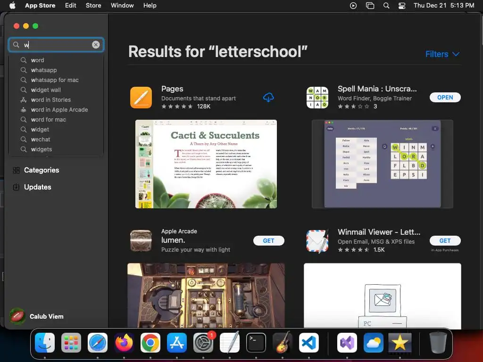Click the screen mirroring menu bar icon

coord(370,5)
